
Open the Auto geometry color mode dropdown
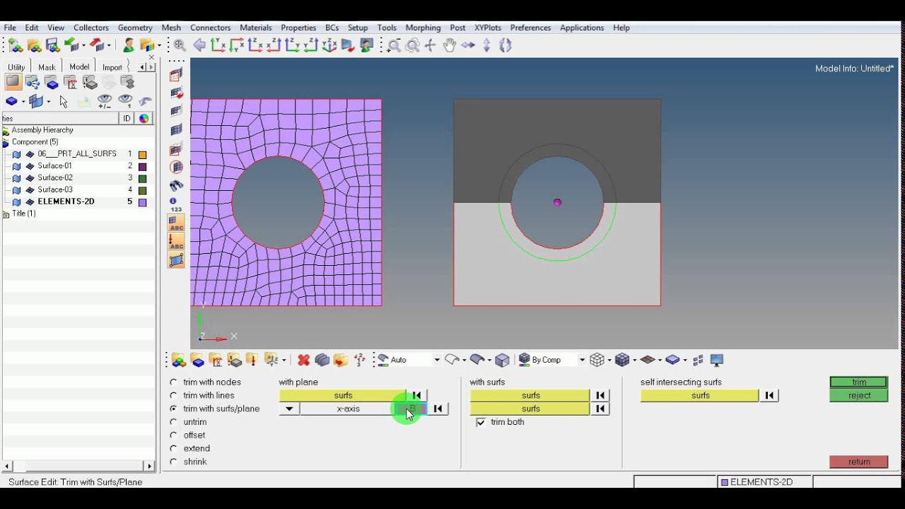(x=436, y=360)
